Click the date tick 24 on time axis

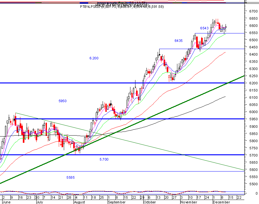coord(207,197)
